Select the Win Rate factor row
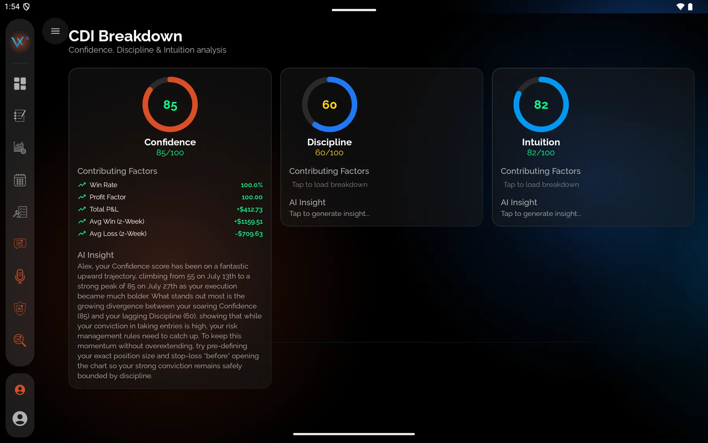The width and height of the screenshot is (708, 443). (x=170, y=185)
